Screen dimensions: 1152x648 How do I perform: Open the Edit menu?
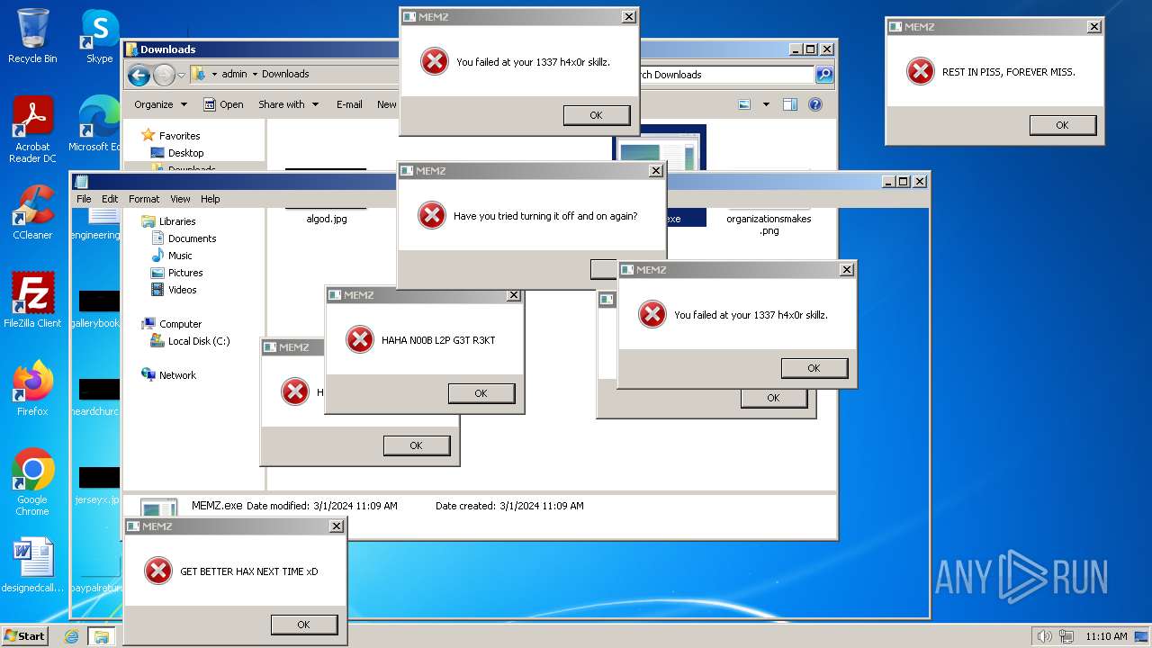click(x=110, y=199)
